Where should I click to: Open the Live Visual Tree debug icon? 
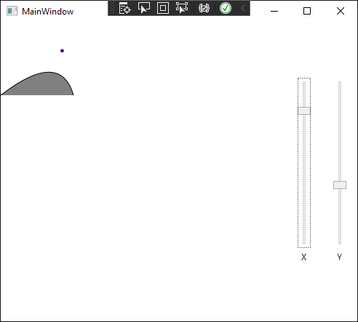click(x=125, y=8)
